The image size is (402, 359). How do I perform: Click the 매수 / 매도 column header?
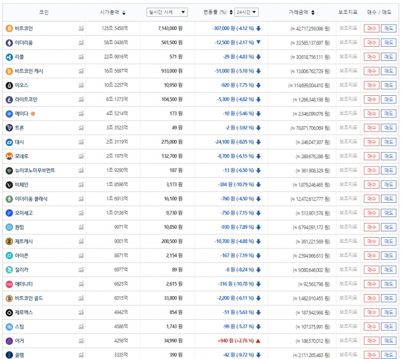(x=379, y=12)
